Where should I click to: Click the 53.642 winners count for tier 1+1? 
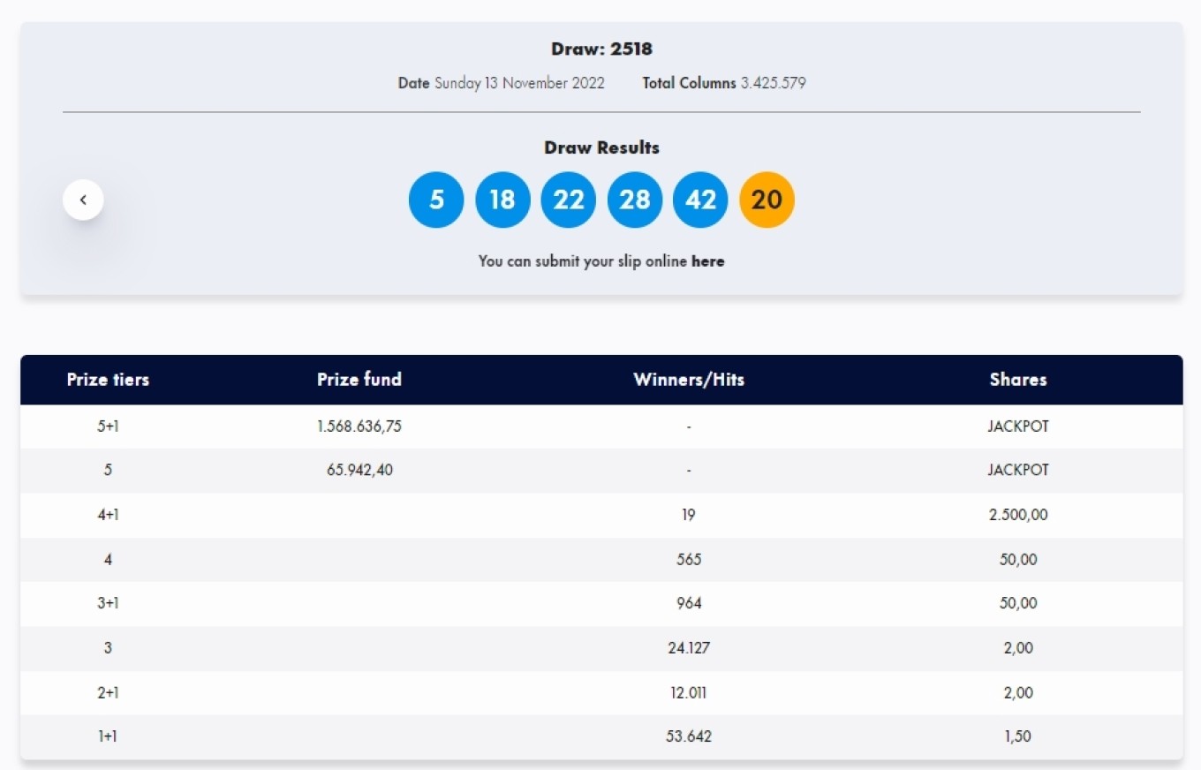point(689,736)
